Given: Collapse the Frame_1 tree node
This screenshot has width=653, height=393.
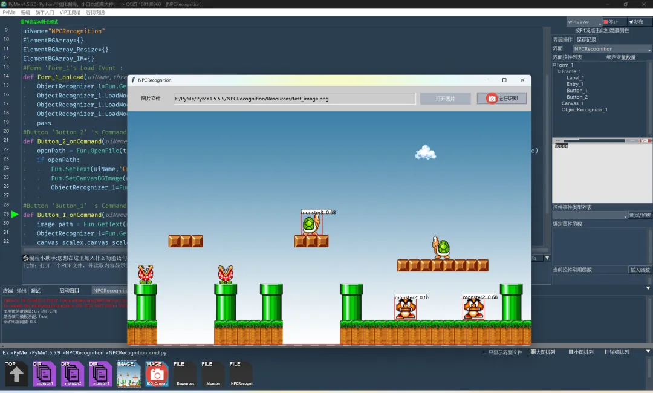Looking at the screenshot, I should click(x=559, y=71).
